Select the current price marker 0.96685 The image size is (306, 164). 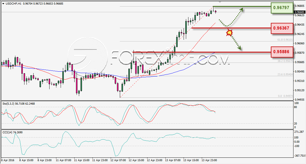click(x=299, y=12)
